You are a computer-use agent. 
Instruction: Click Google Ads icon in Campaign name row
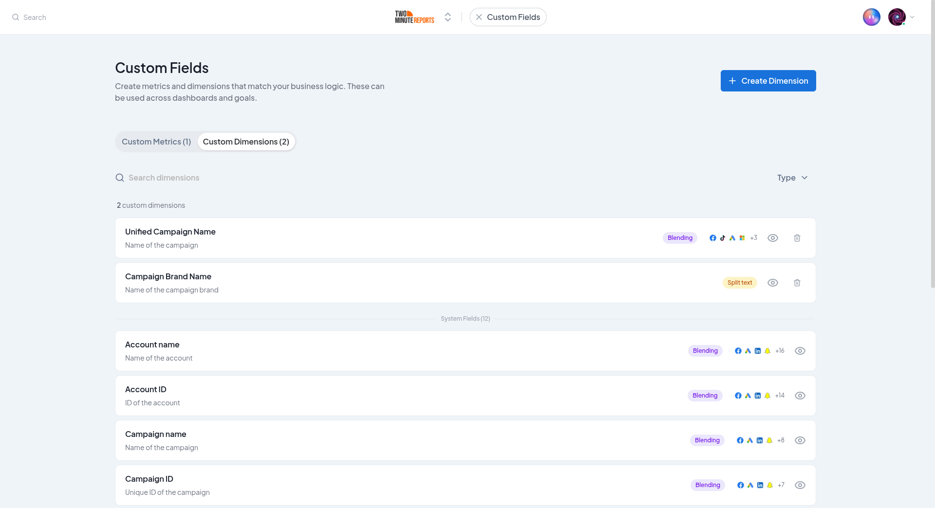[x=750, y=440]
